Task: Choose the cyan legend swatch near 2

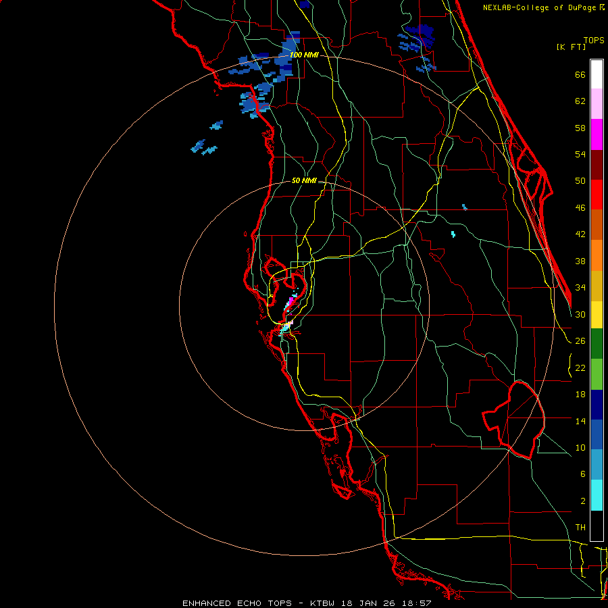Action: (597, 495)
